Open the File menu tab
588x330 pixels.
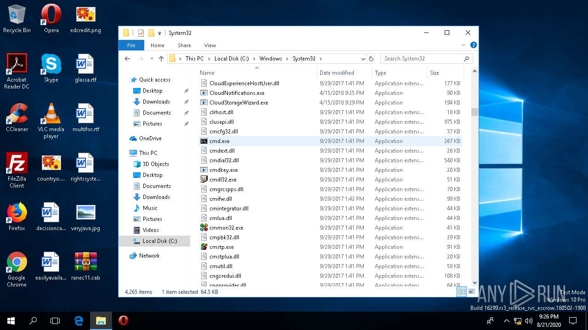131,45
